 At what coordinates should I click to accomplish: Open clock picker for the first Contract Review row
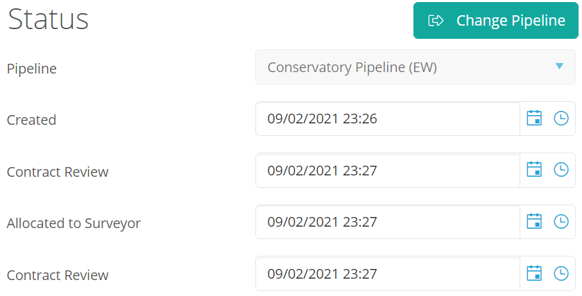561,170
